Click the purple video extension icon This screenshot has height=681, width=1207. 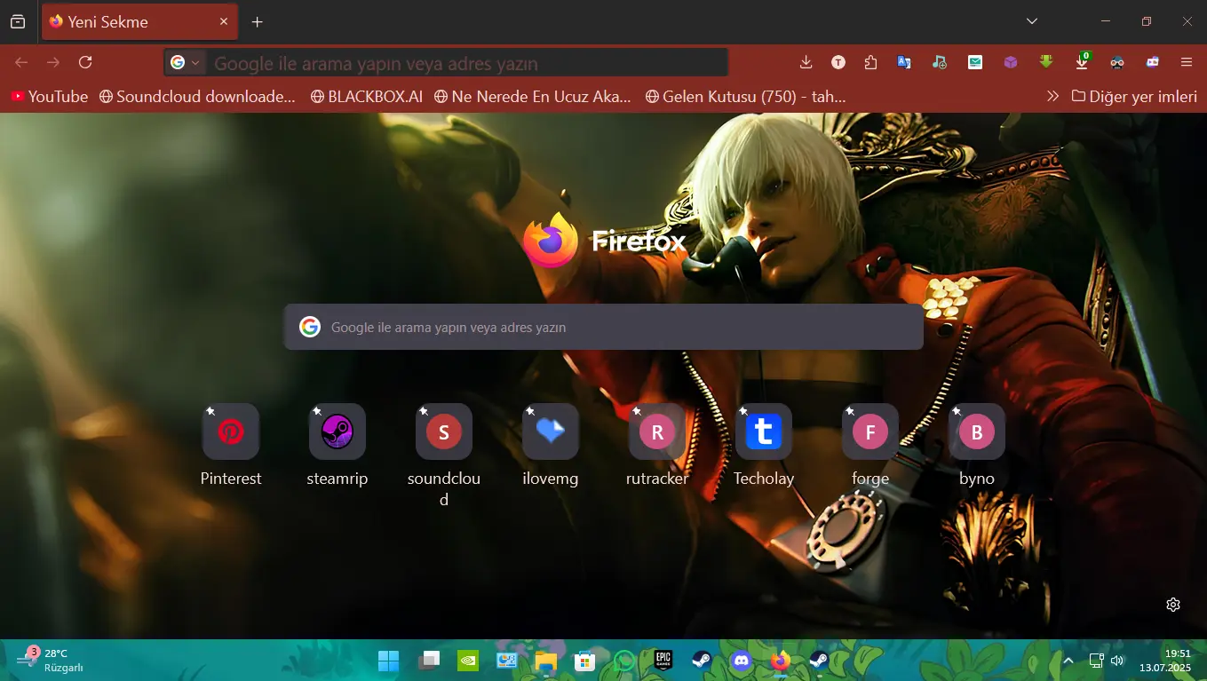tap(1153, 62)
